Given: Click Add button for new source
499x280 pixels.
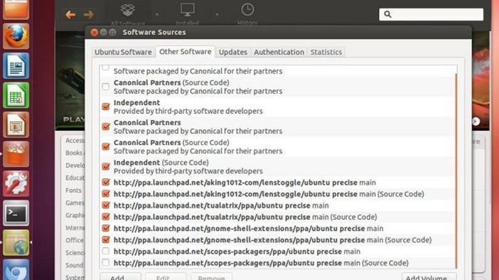Looking at the screenshot, I should pyautogui.click(x=120, y=277).
